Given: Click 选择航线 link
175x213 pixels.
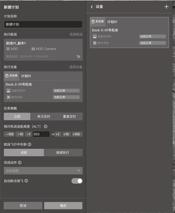Looking at the screenshot, I should pos(76,35).
